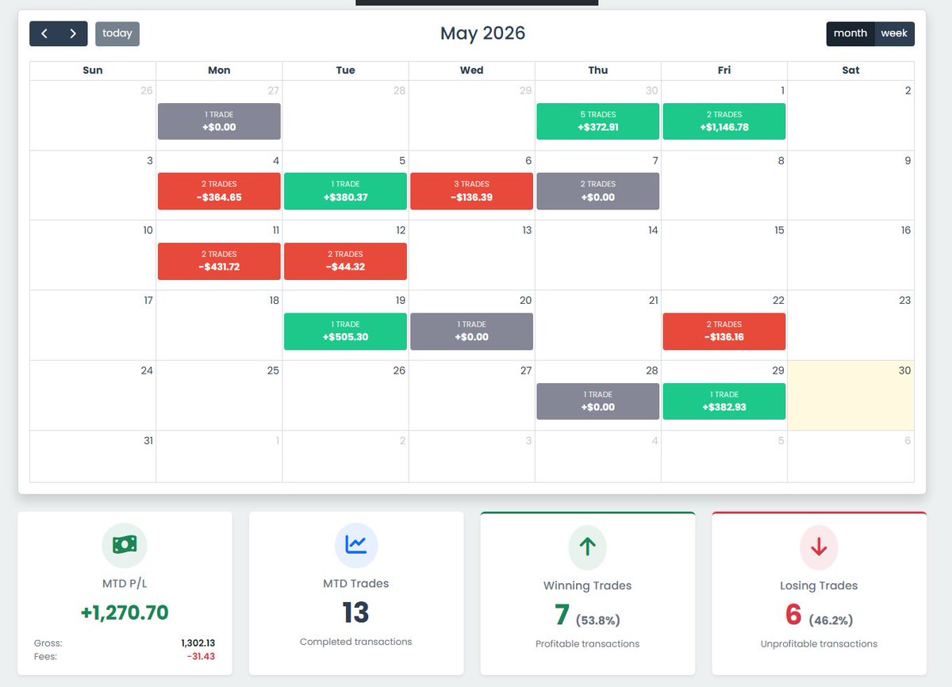Screen dimensions: 952x687
Task: Open the May 28 event with 1 trade +$0.00
Action: (x=598, y=401)
